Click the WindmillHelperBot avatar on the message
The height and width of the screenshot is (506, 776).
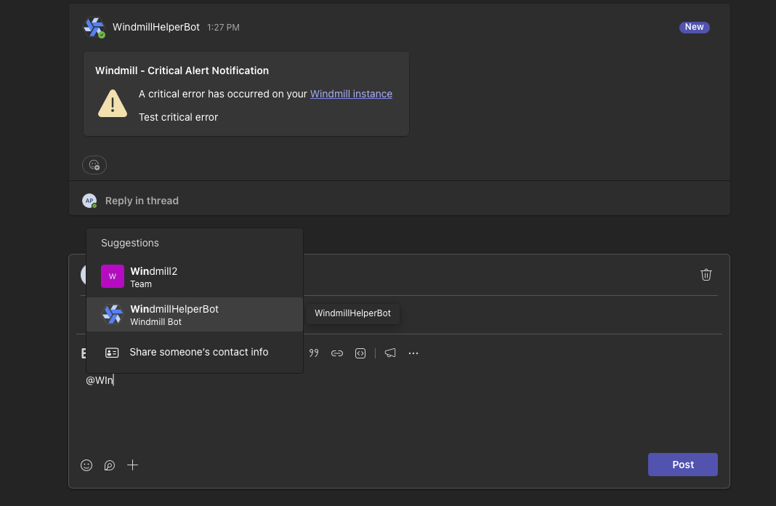94,28
